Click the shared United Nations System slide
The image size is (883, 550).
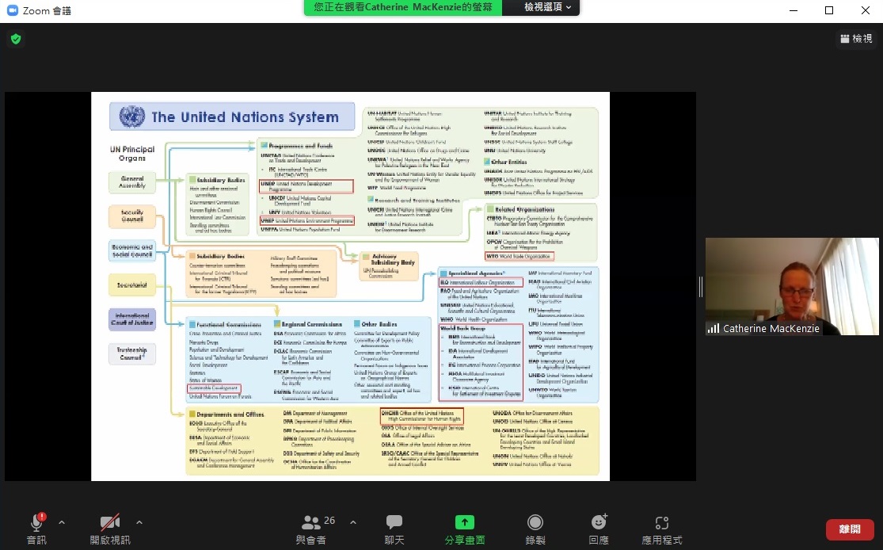(x=350, y=286)
